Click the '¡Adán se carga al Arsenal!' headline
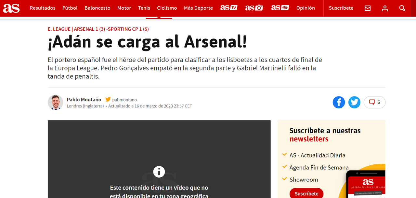416x198 pixels. (147, 42)
